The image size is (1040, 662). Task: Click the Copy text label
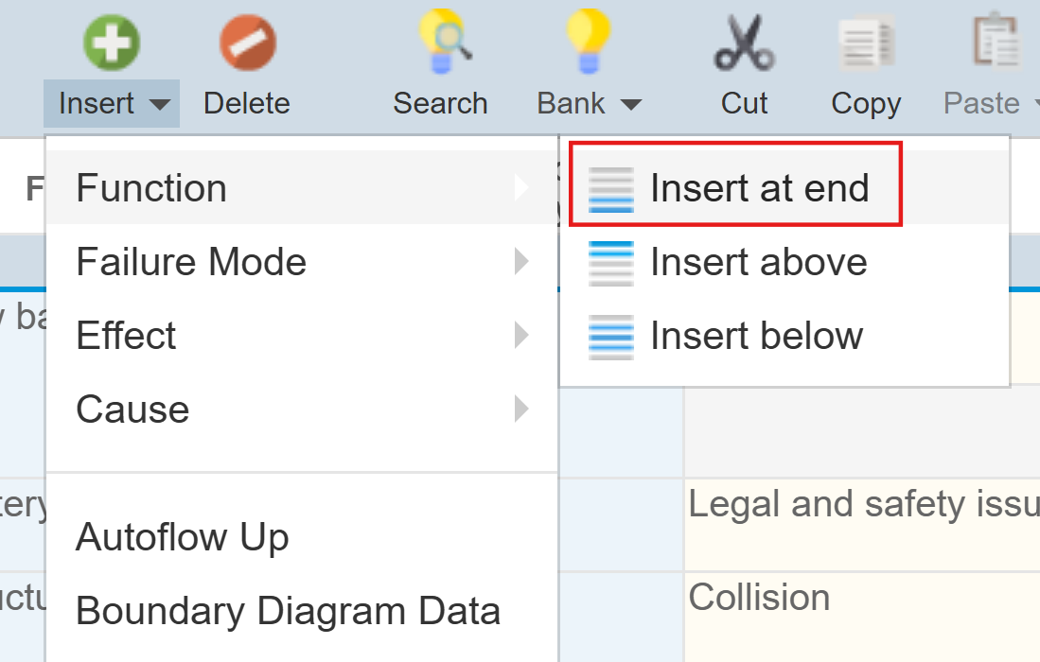(x=866, y=103)
